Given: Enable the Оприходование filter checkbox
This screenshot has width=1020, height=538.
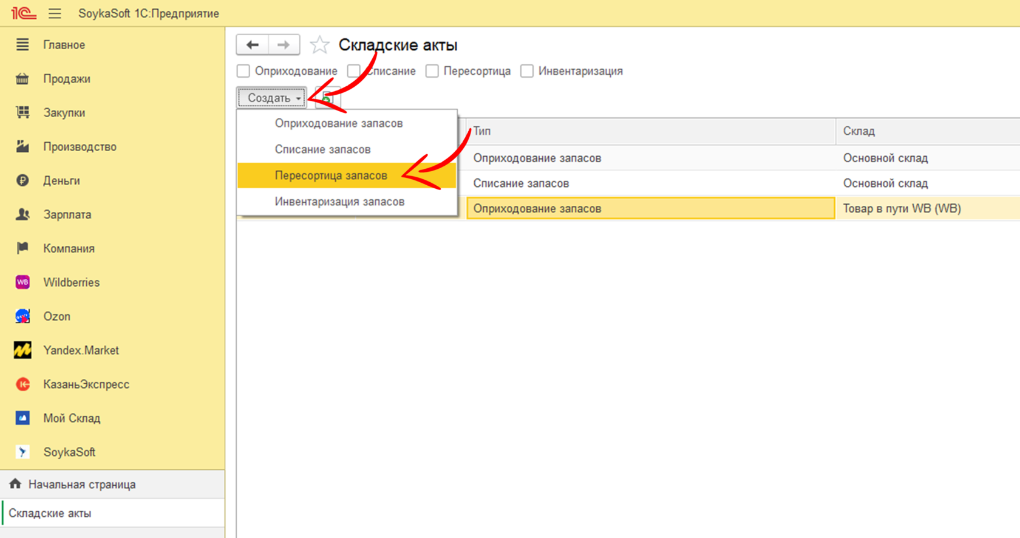Looking at the screenshot, I should click(243, 71).
